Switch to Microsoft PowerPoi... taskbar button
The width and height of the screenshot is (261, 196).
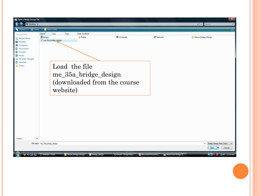[149, 155]
